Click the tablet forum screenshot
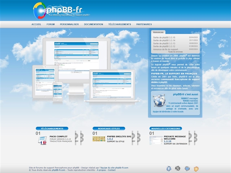This screenshot has height=173, width=231. (45, 82)
